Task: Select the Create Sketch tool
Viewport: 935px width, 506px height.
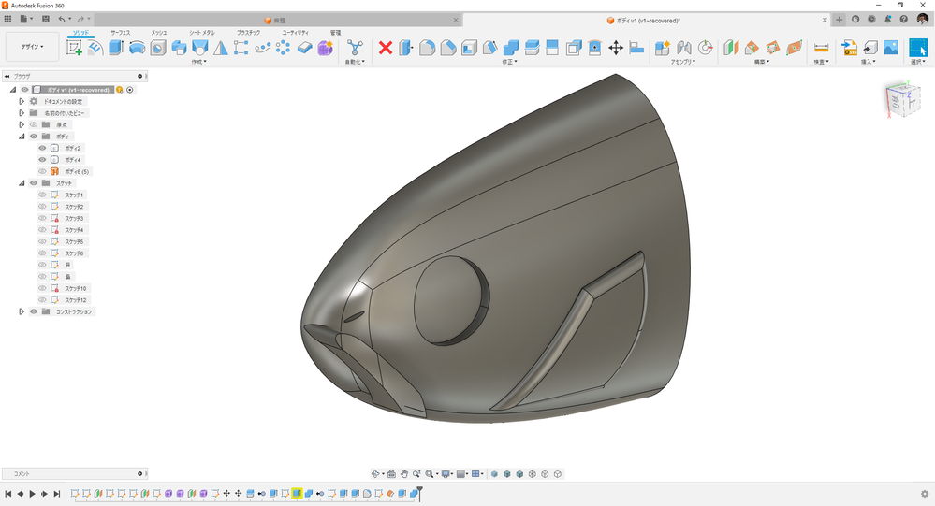Action: 75,48
